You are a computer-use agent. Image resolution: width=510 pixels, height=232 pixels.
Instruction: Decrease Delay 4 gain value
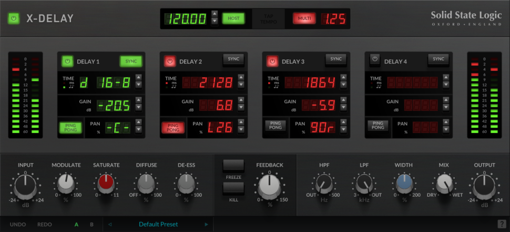[x=446, y=107]
